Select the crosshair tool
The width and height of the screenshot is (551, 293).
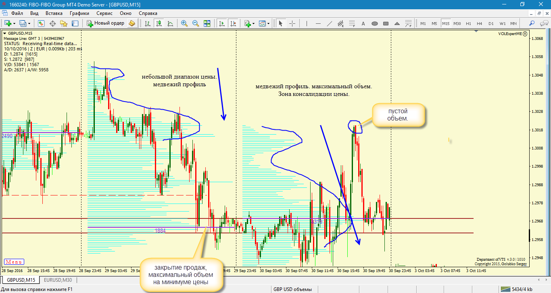click(x=292, y=23)
